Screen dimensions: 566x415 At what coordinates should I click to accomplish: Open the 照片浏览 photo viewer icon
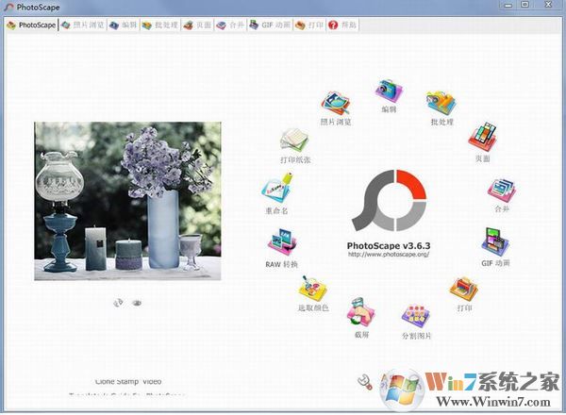tap(335, 104)
